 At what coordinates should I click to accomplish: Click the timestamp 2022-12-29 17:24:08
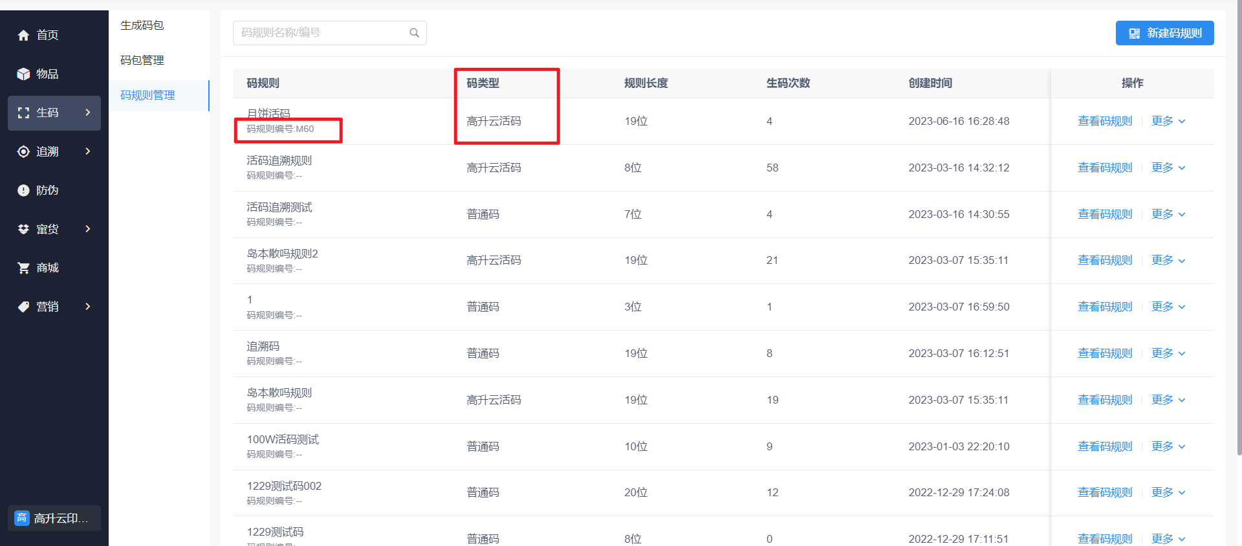pos(959,492)
